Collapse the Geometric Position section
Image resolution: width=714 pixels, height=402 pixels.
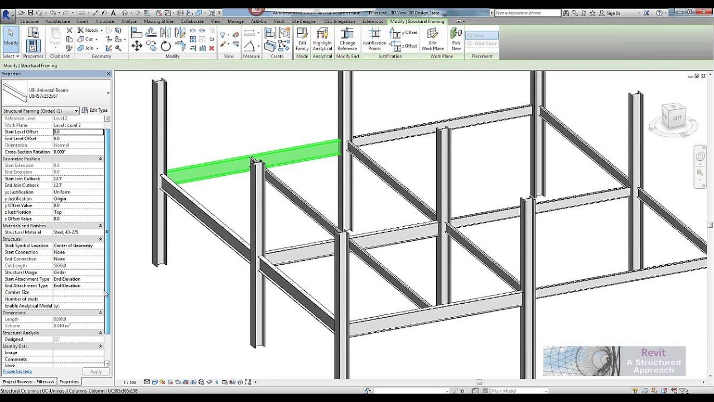[100, 159]
